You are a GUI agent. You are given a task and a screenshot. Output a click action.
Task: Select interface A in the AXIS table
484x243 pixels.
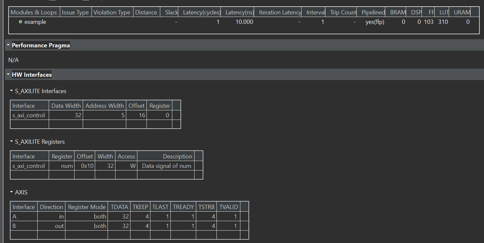(x=24, y=216)
